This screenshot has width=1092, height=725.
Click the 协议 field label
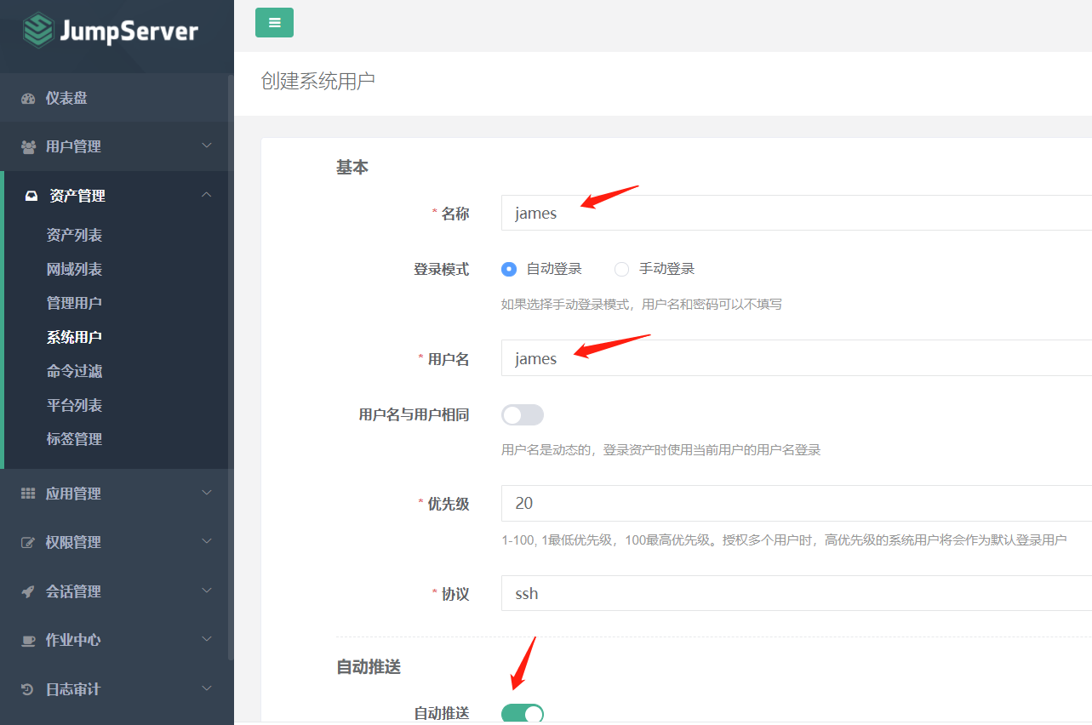455,594
